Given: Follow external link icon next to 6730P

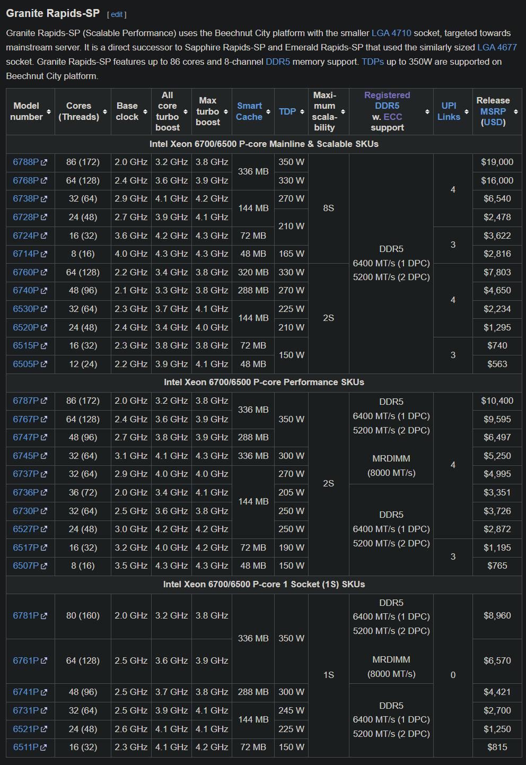Looking at the screenshot, I should coord(44,511).
